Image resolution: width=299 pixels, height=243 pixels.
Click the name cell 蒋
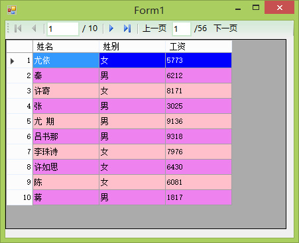(66, 197)
